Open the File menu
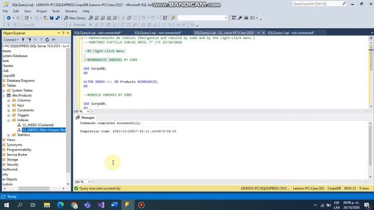Viewport: 374px width, 210px height. tap(5, 11)
